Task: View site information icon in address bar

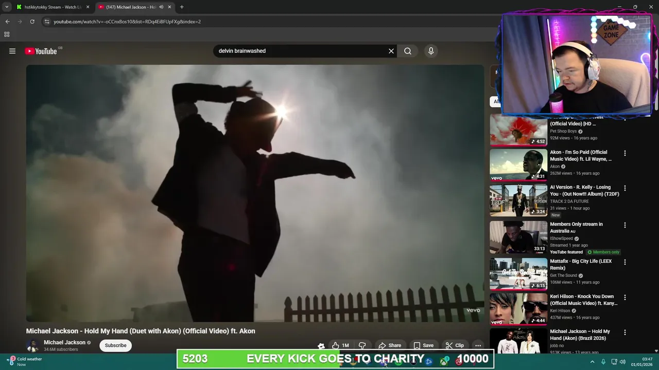Action: click(47, 22)
